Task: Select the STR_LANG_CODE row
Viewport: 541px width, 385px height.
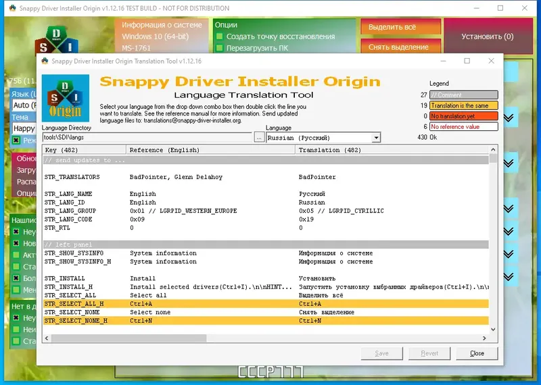Action: click(x=266, y=220)
